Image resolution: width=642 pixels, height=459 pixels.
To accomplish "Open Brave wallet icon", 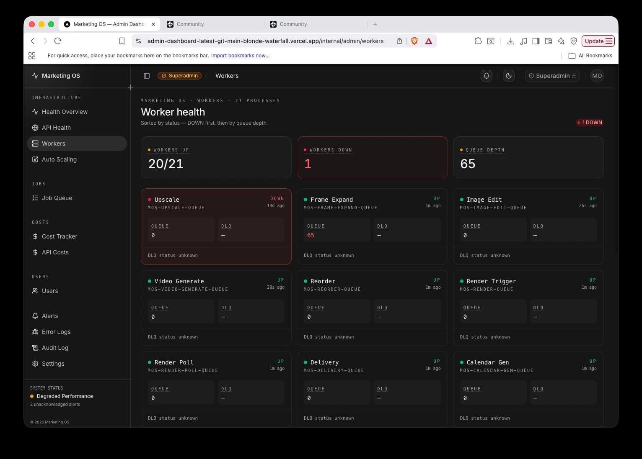I will pyautogui.click(x=548, y=41).
